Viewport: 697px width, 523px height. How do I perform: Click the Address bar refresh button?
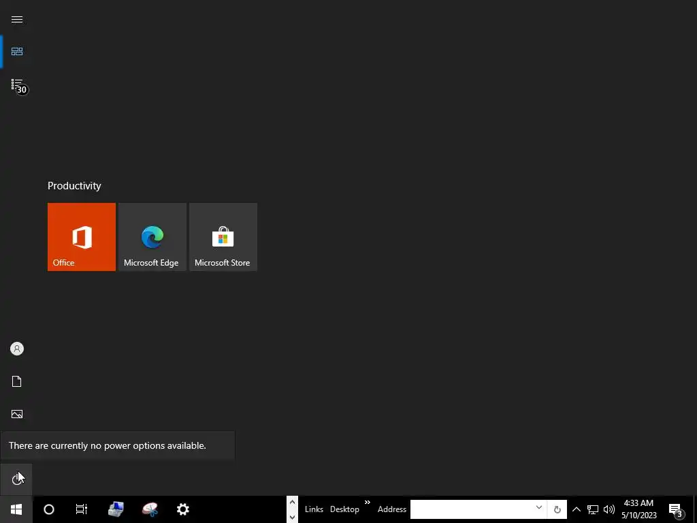(x=557, y=509)
